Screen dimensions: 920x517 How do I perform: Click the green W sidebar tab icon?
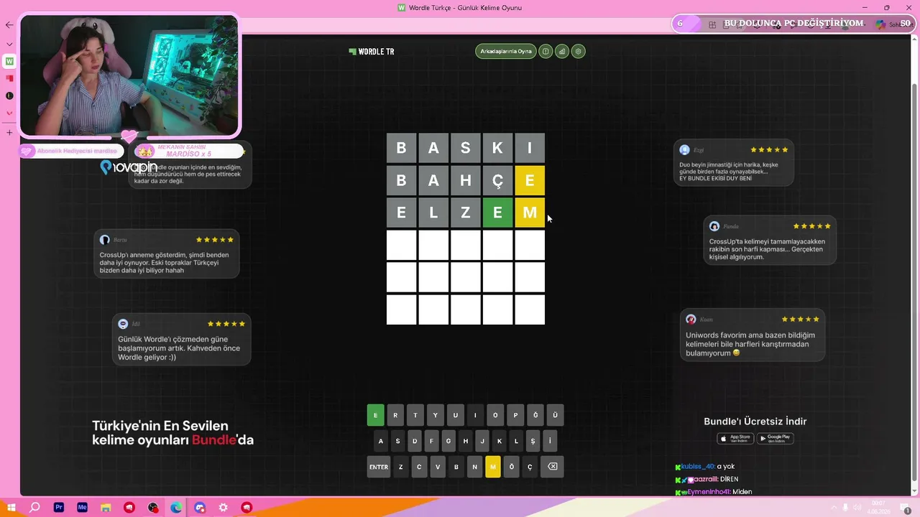(x=9, y=62)
